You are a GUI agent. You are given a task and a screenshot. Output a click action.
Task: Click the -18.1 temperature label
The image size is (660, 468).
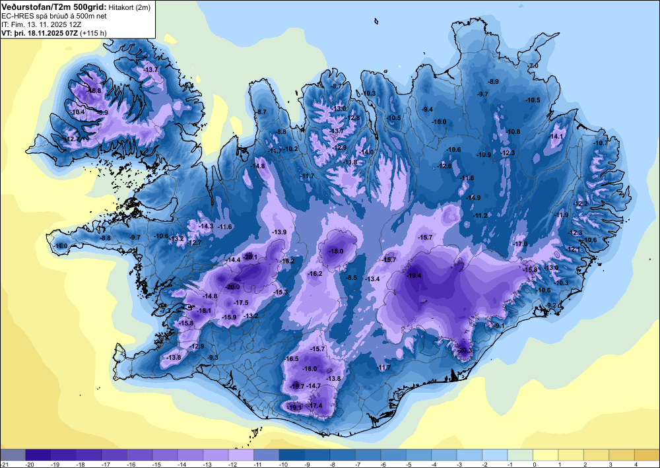(x=204, y=311)
